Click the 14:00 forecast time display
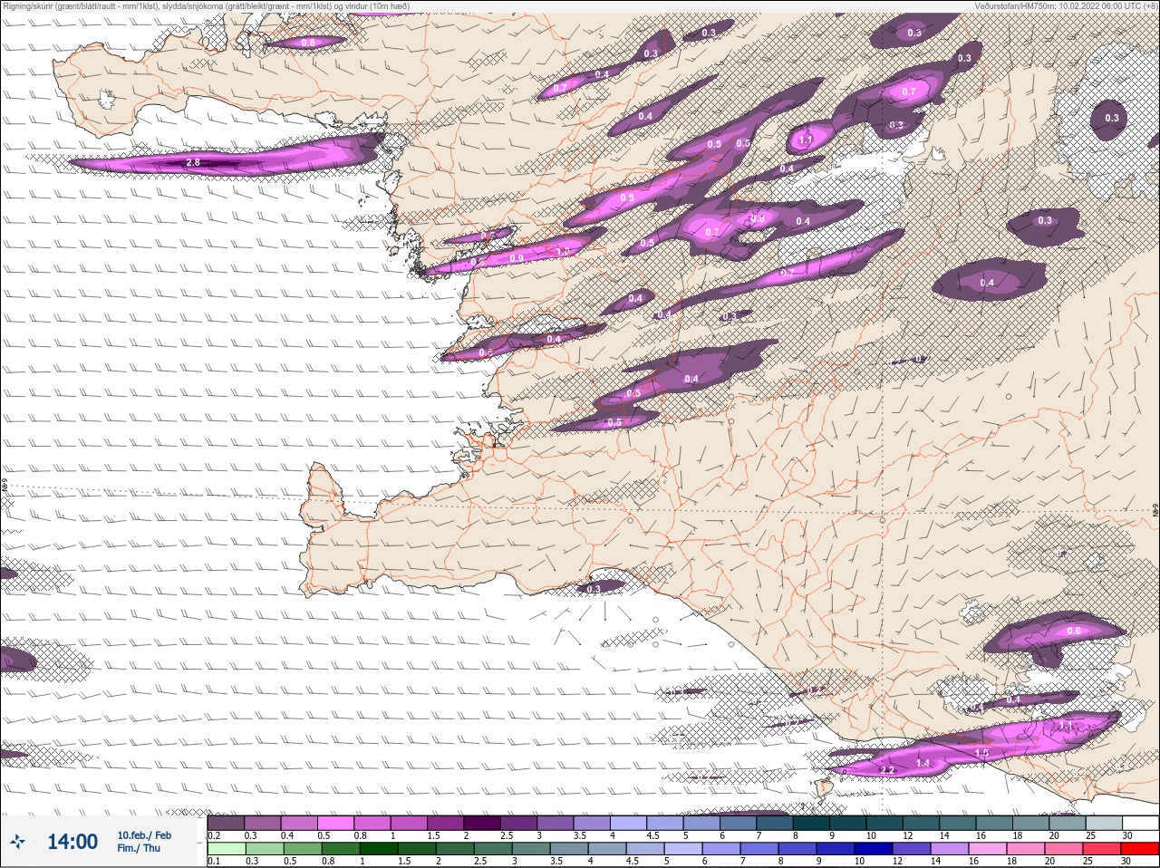Image resolution: width=1160 pixels, height=868 pixels. (72, 842)
